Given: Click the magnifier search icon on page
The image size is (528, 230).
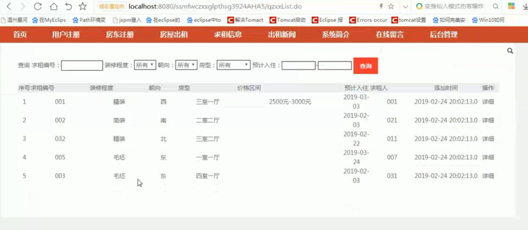Looking at the screenshot, I should (x=510, y=51).
